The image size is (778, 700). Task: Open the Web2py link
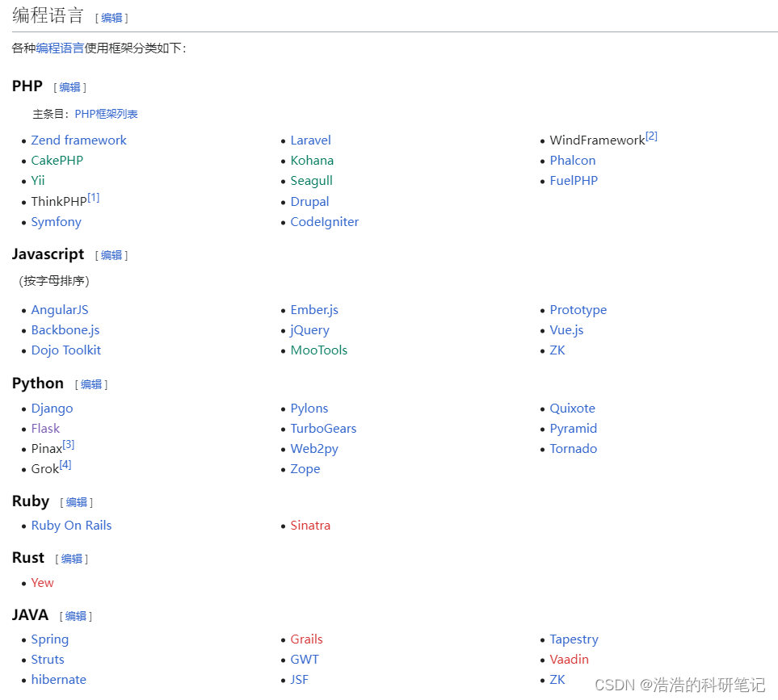coord(314,449)
